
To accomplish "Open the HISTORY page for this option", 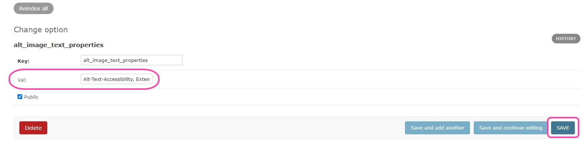I will pos(566,39).
